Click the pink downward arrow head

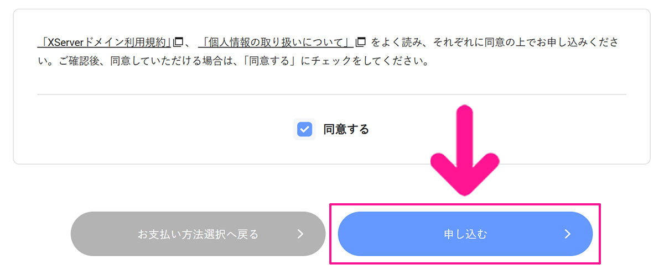(x=466, y=176)
